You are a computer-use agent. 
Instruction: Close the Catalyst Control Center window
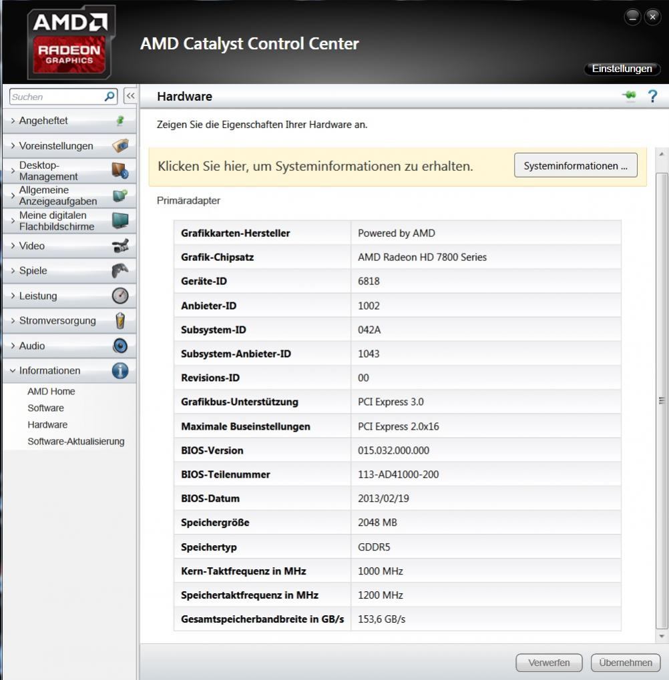click(x=652, y=17)
